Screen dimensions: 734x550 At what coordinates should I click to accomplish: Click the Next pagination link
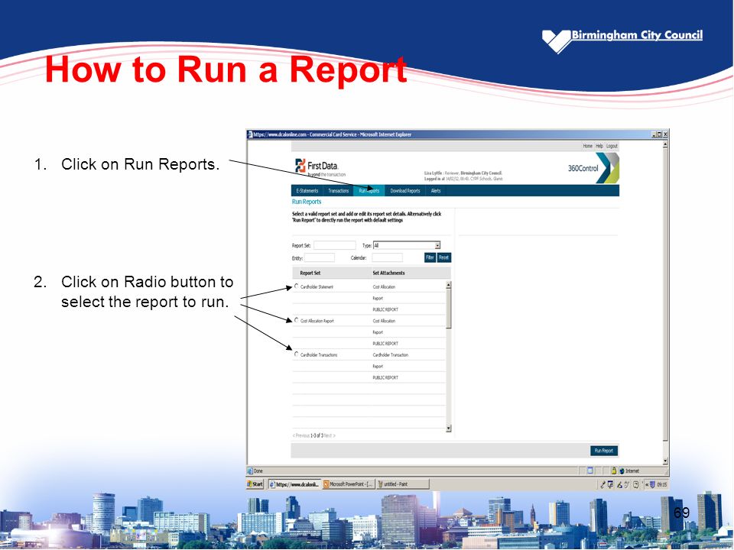click(x=330, y=435)
